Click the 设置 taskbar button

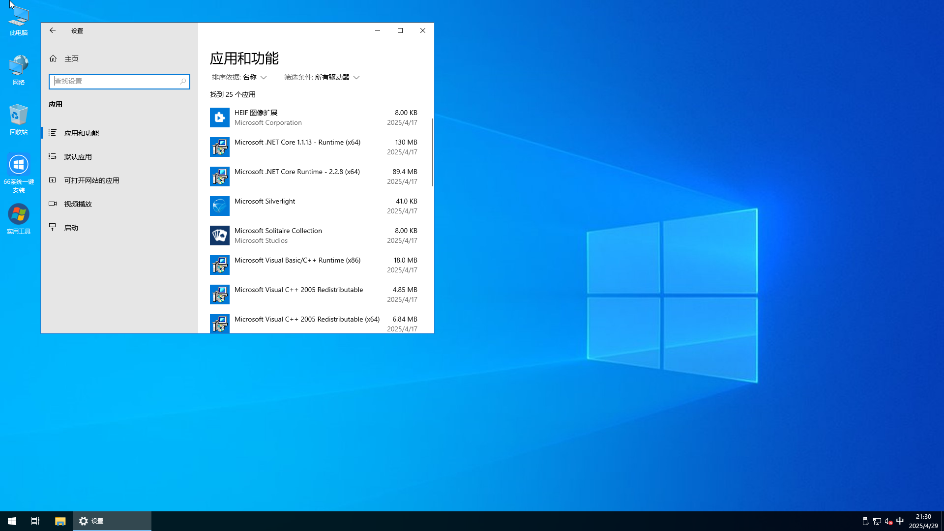[x=112, y=521]
